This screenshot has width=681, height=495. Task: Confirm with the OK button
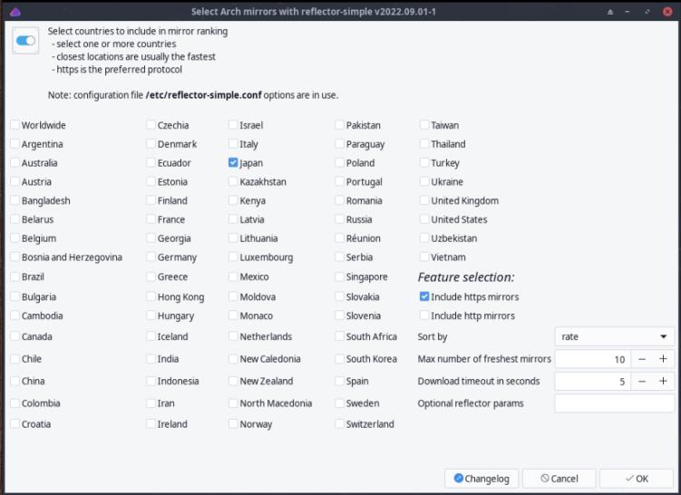tap(637, 479)
